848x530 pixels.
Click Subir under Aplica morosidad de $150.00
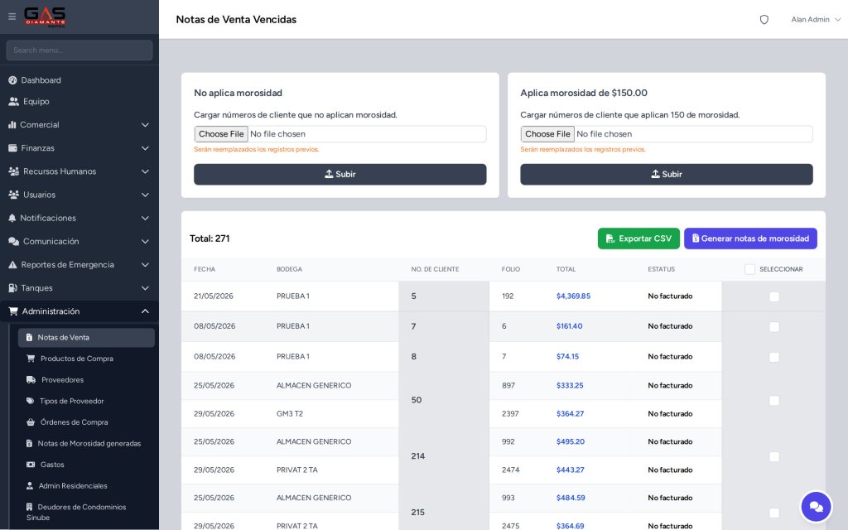(667, 174)
